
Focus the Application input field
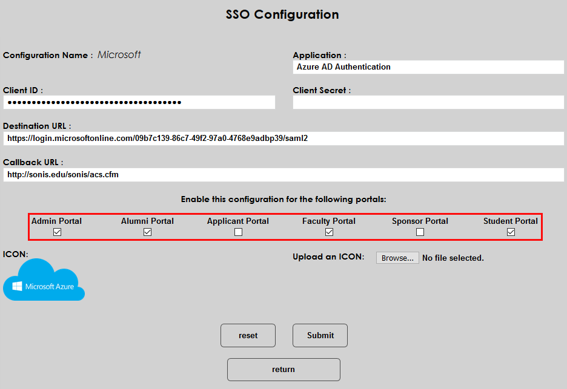click(x=428, y=67)
